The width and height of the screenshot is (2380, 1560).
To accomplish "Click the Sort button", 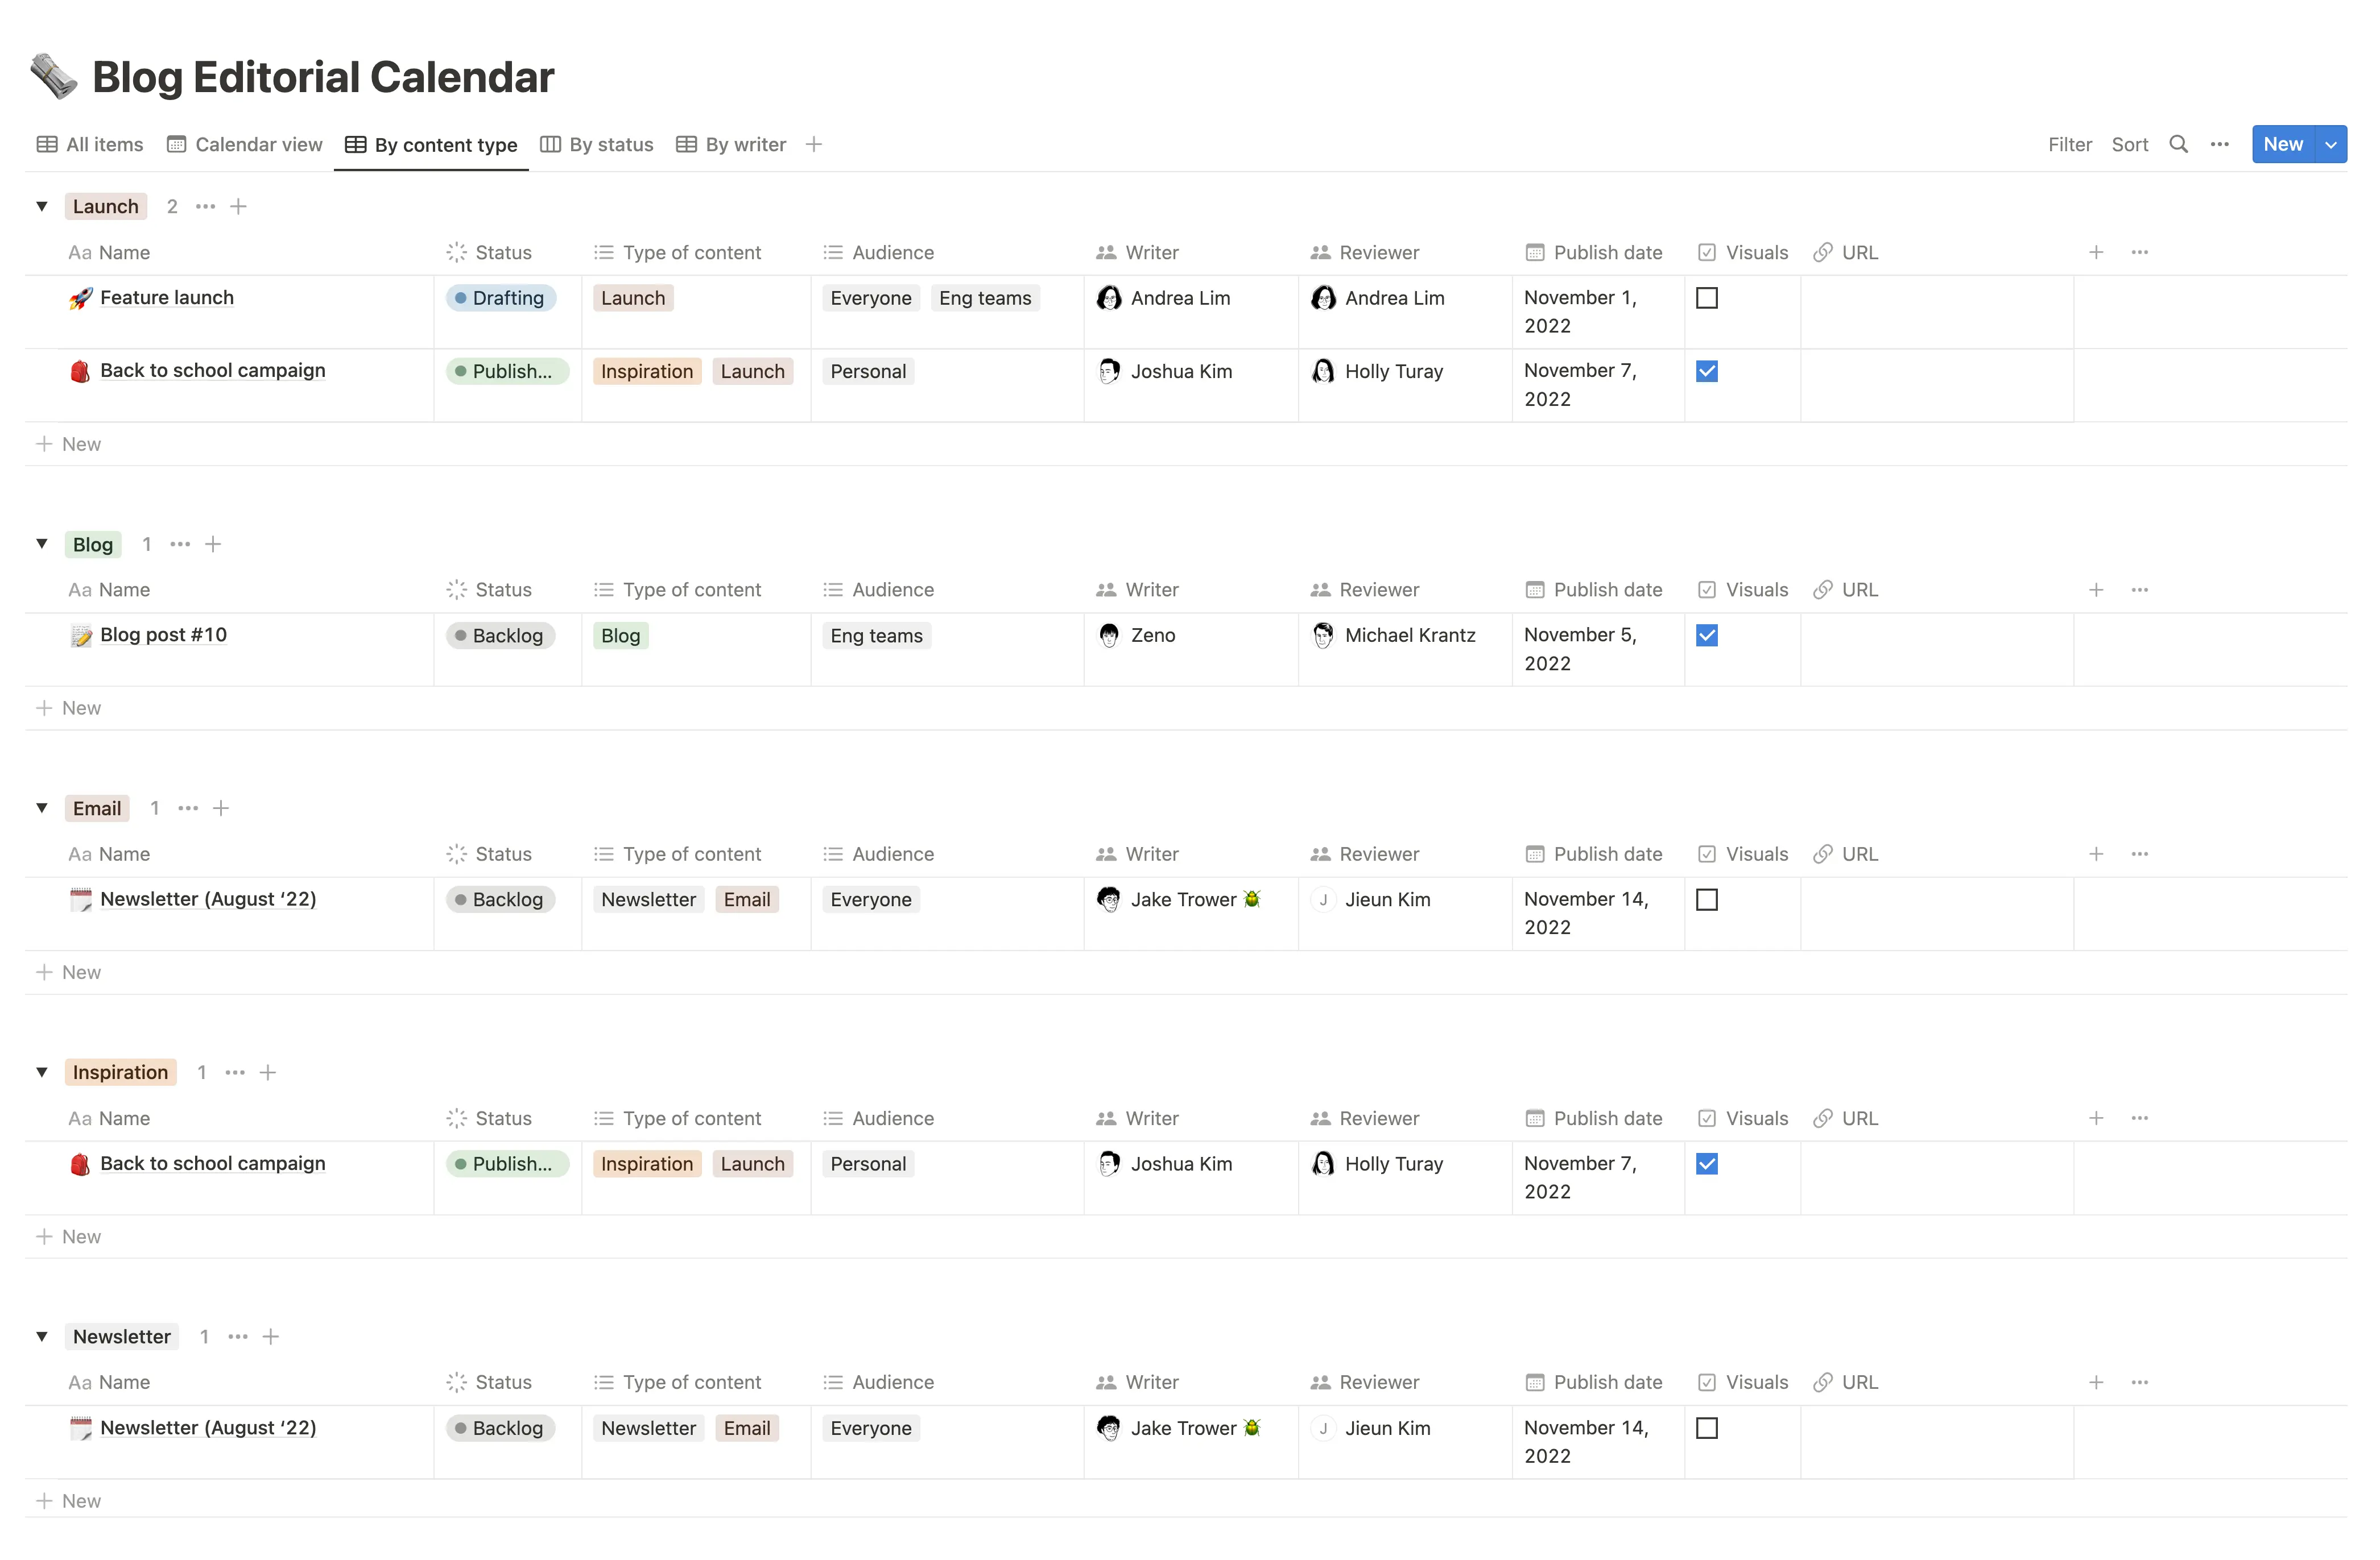I will pyautogui.click(x=2129, y=144).
